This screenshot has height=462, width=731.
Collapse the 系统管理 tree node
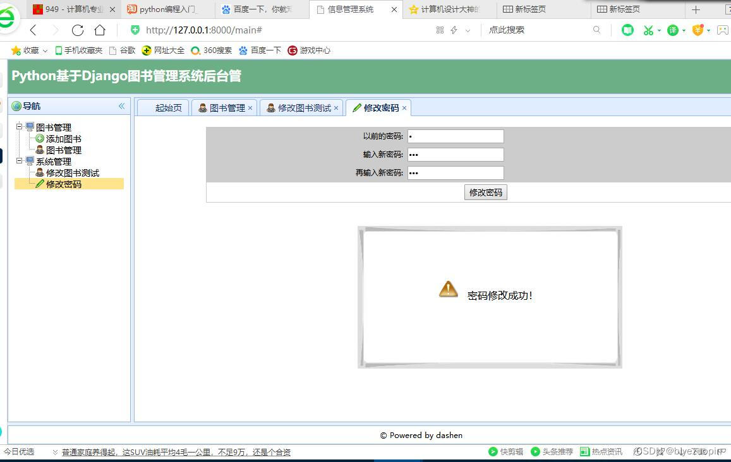point(18,161)
